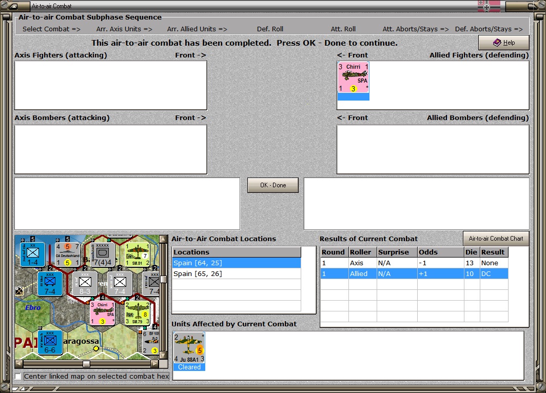Click the Select Combat subphase step
Image resolution: width=546 pixels, height=393 pixels.
pos(51,29)
